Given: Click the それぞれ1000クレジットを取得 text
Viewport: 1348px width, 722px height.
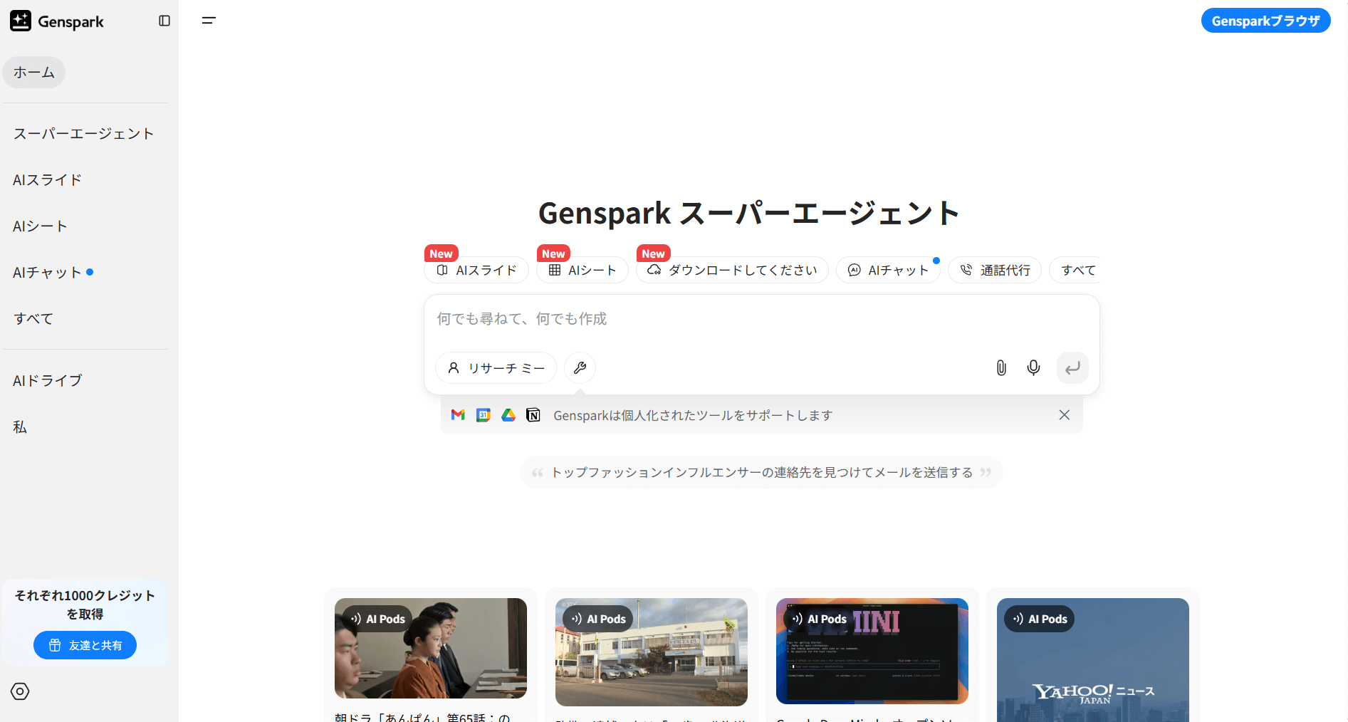Looking at the screenshot, I should (85, 605).
